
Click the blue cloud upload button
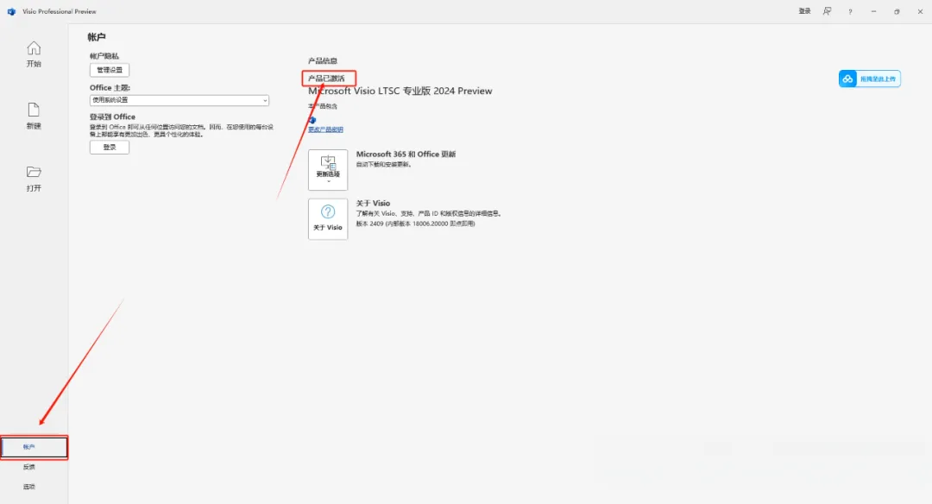(x=870, y=79)
